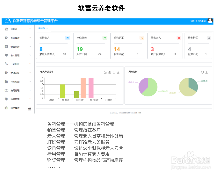The height and width of the screenshot is (175, 223).
Task: Click the 男女比例 chart title
Action: (x=133, y=72)
